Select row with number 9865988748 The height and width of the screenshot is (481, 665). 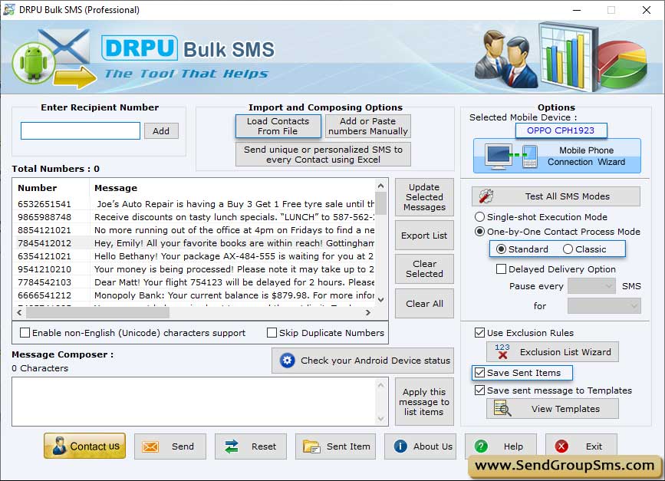tap(194, 217)
